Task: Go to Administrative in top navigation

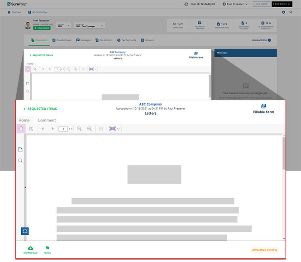Action: pyautogui.click(x=38, y=12)
